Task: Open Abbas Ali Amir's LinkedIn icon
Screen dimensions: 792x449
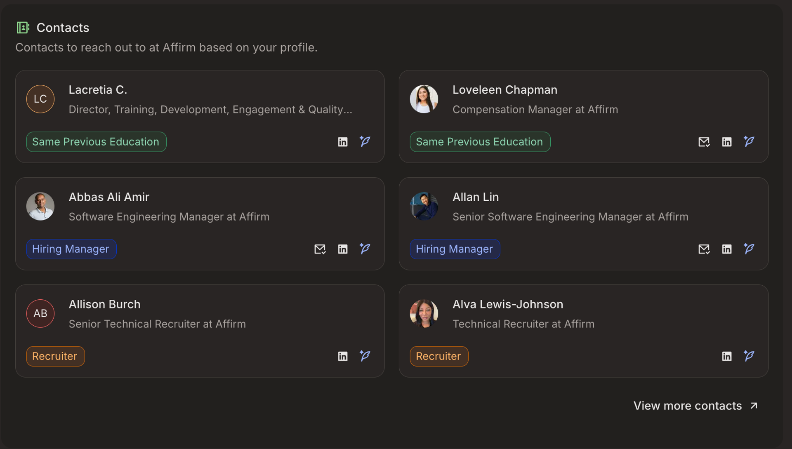Action: (342, 249)
